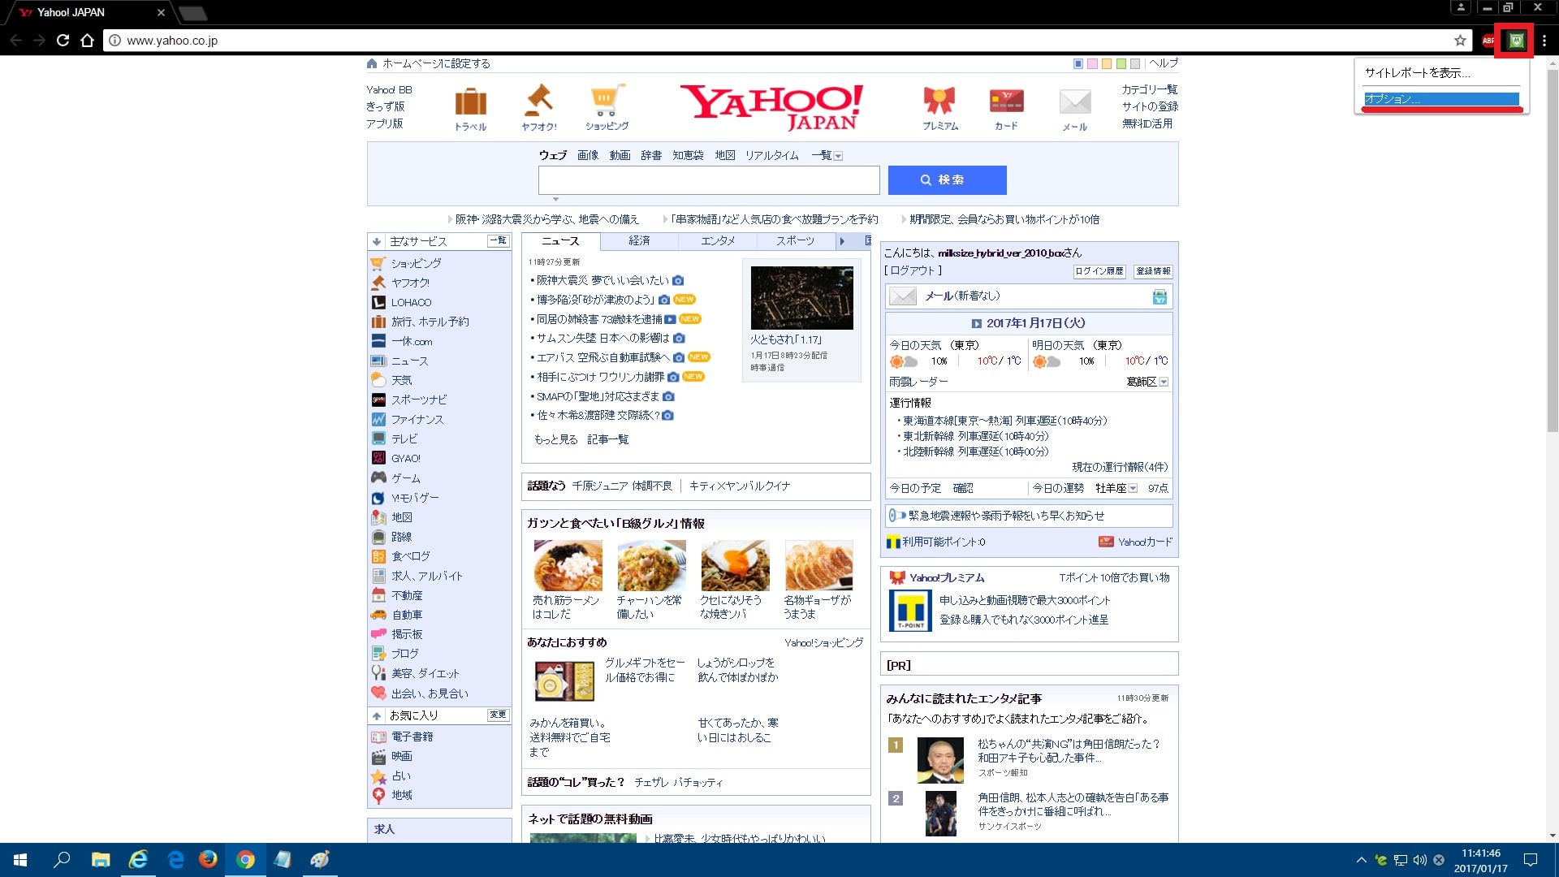Click the ゲーム controller icon
This screenshot has width=1559, height=877.
point(378,477)
